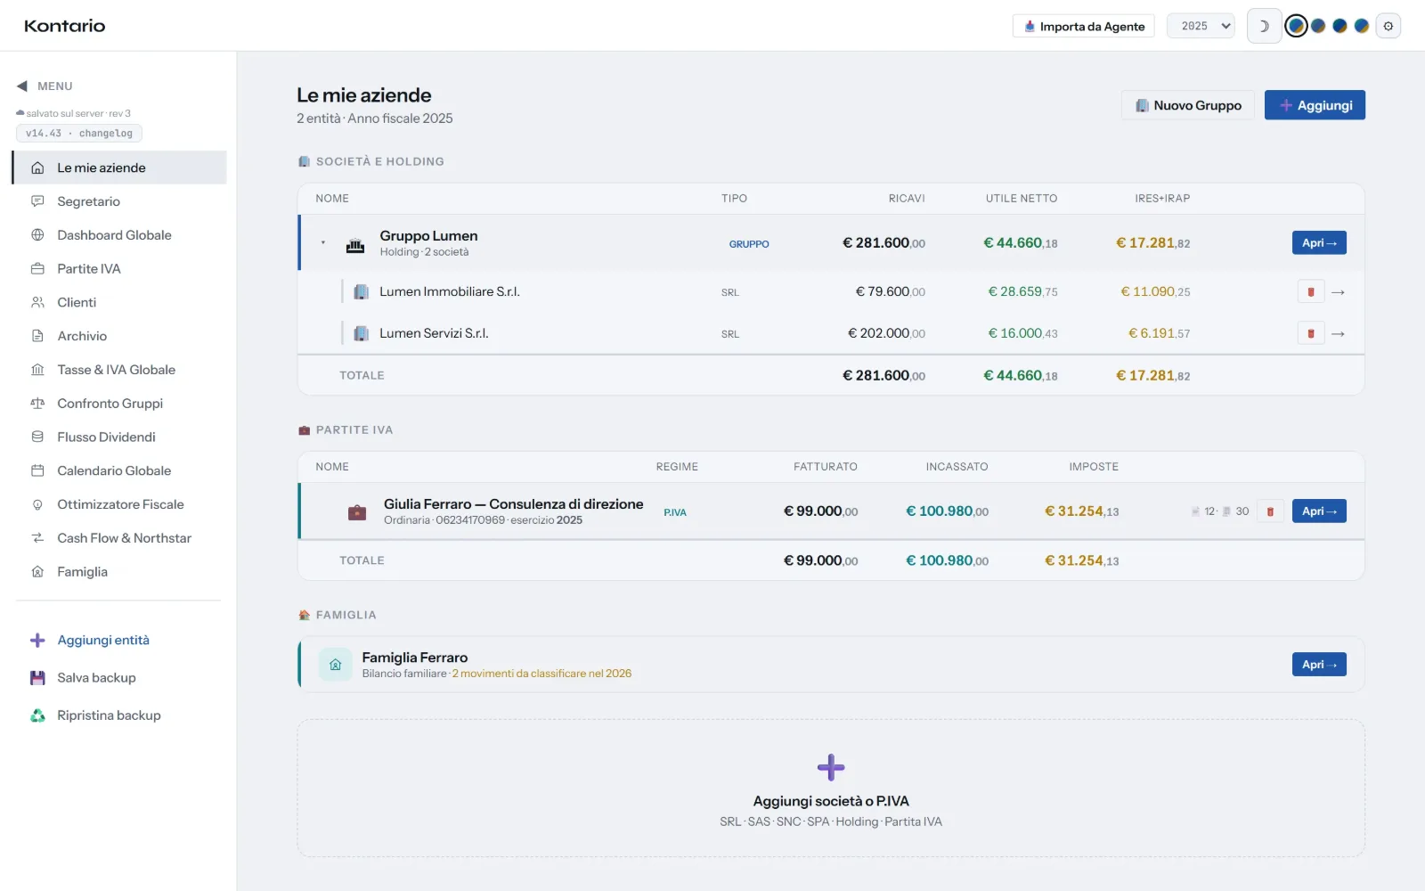Open Giulia Ferraro with its Apri button
Viewport: 1425px width, 891px height.
(x=1319, y=511)
